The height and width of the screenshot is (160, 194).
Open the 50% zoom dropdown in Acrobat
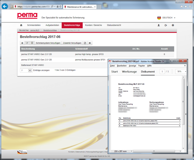pyautogui.click(x=181, y=71)
